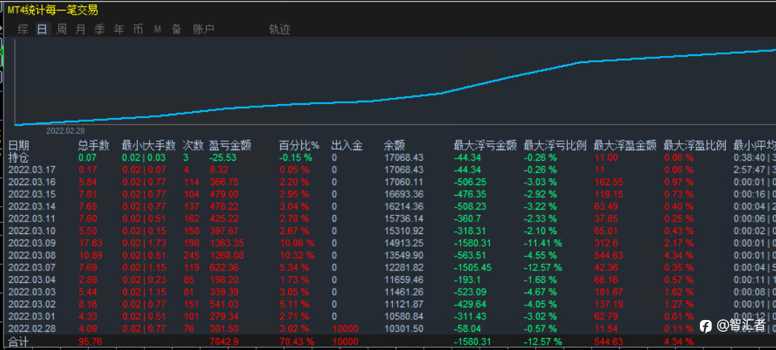Click the balance value 13549.90
Screen dimensions: 776x350
tap(404, 255)
